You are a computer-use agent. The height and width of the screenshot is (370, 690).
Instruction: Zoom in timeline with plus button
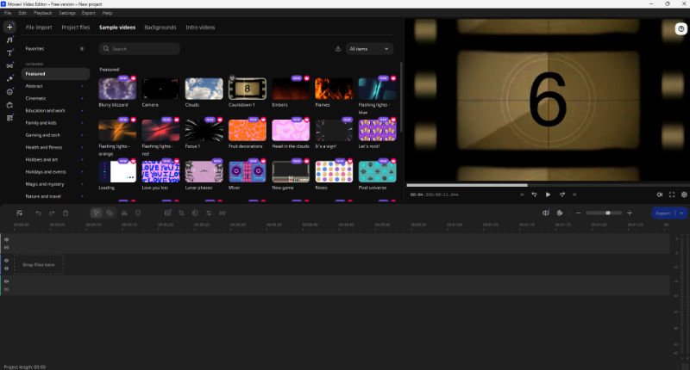(x=630, y=213)
